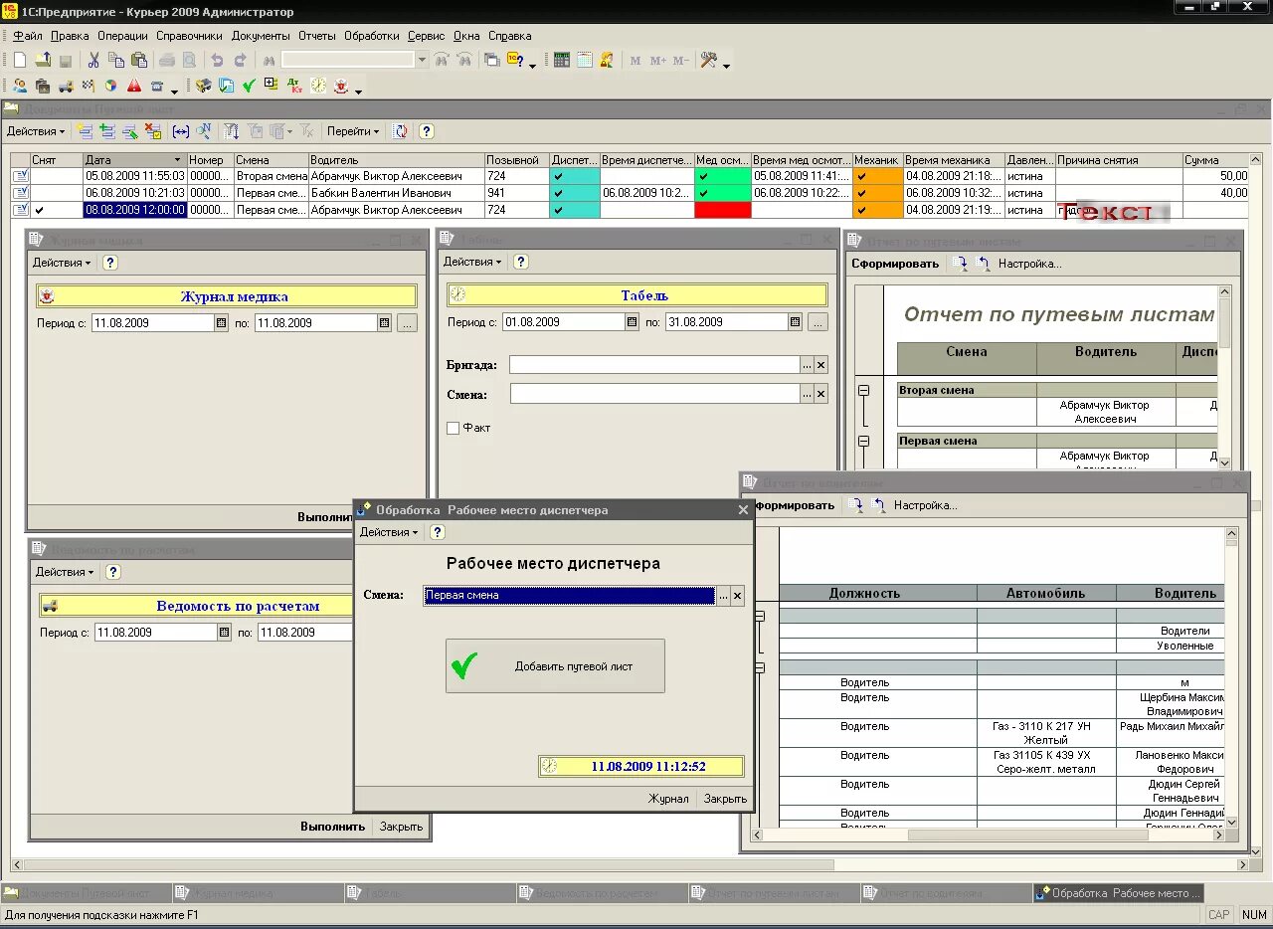This screenshot has height=929, width=1273.
Task: Click the red warning triangle icon
Action: coord(134,87)
